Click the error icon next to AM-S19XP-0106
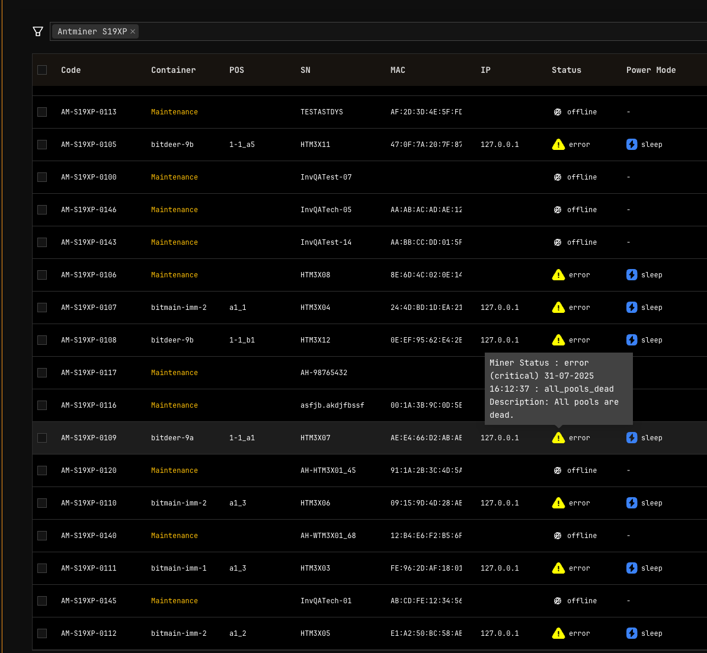 (558, 274)
